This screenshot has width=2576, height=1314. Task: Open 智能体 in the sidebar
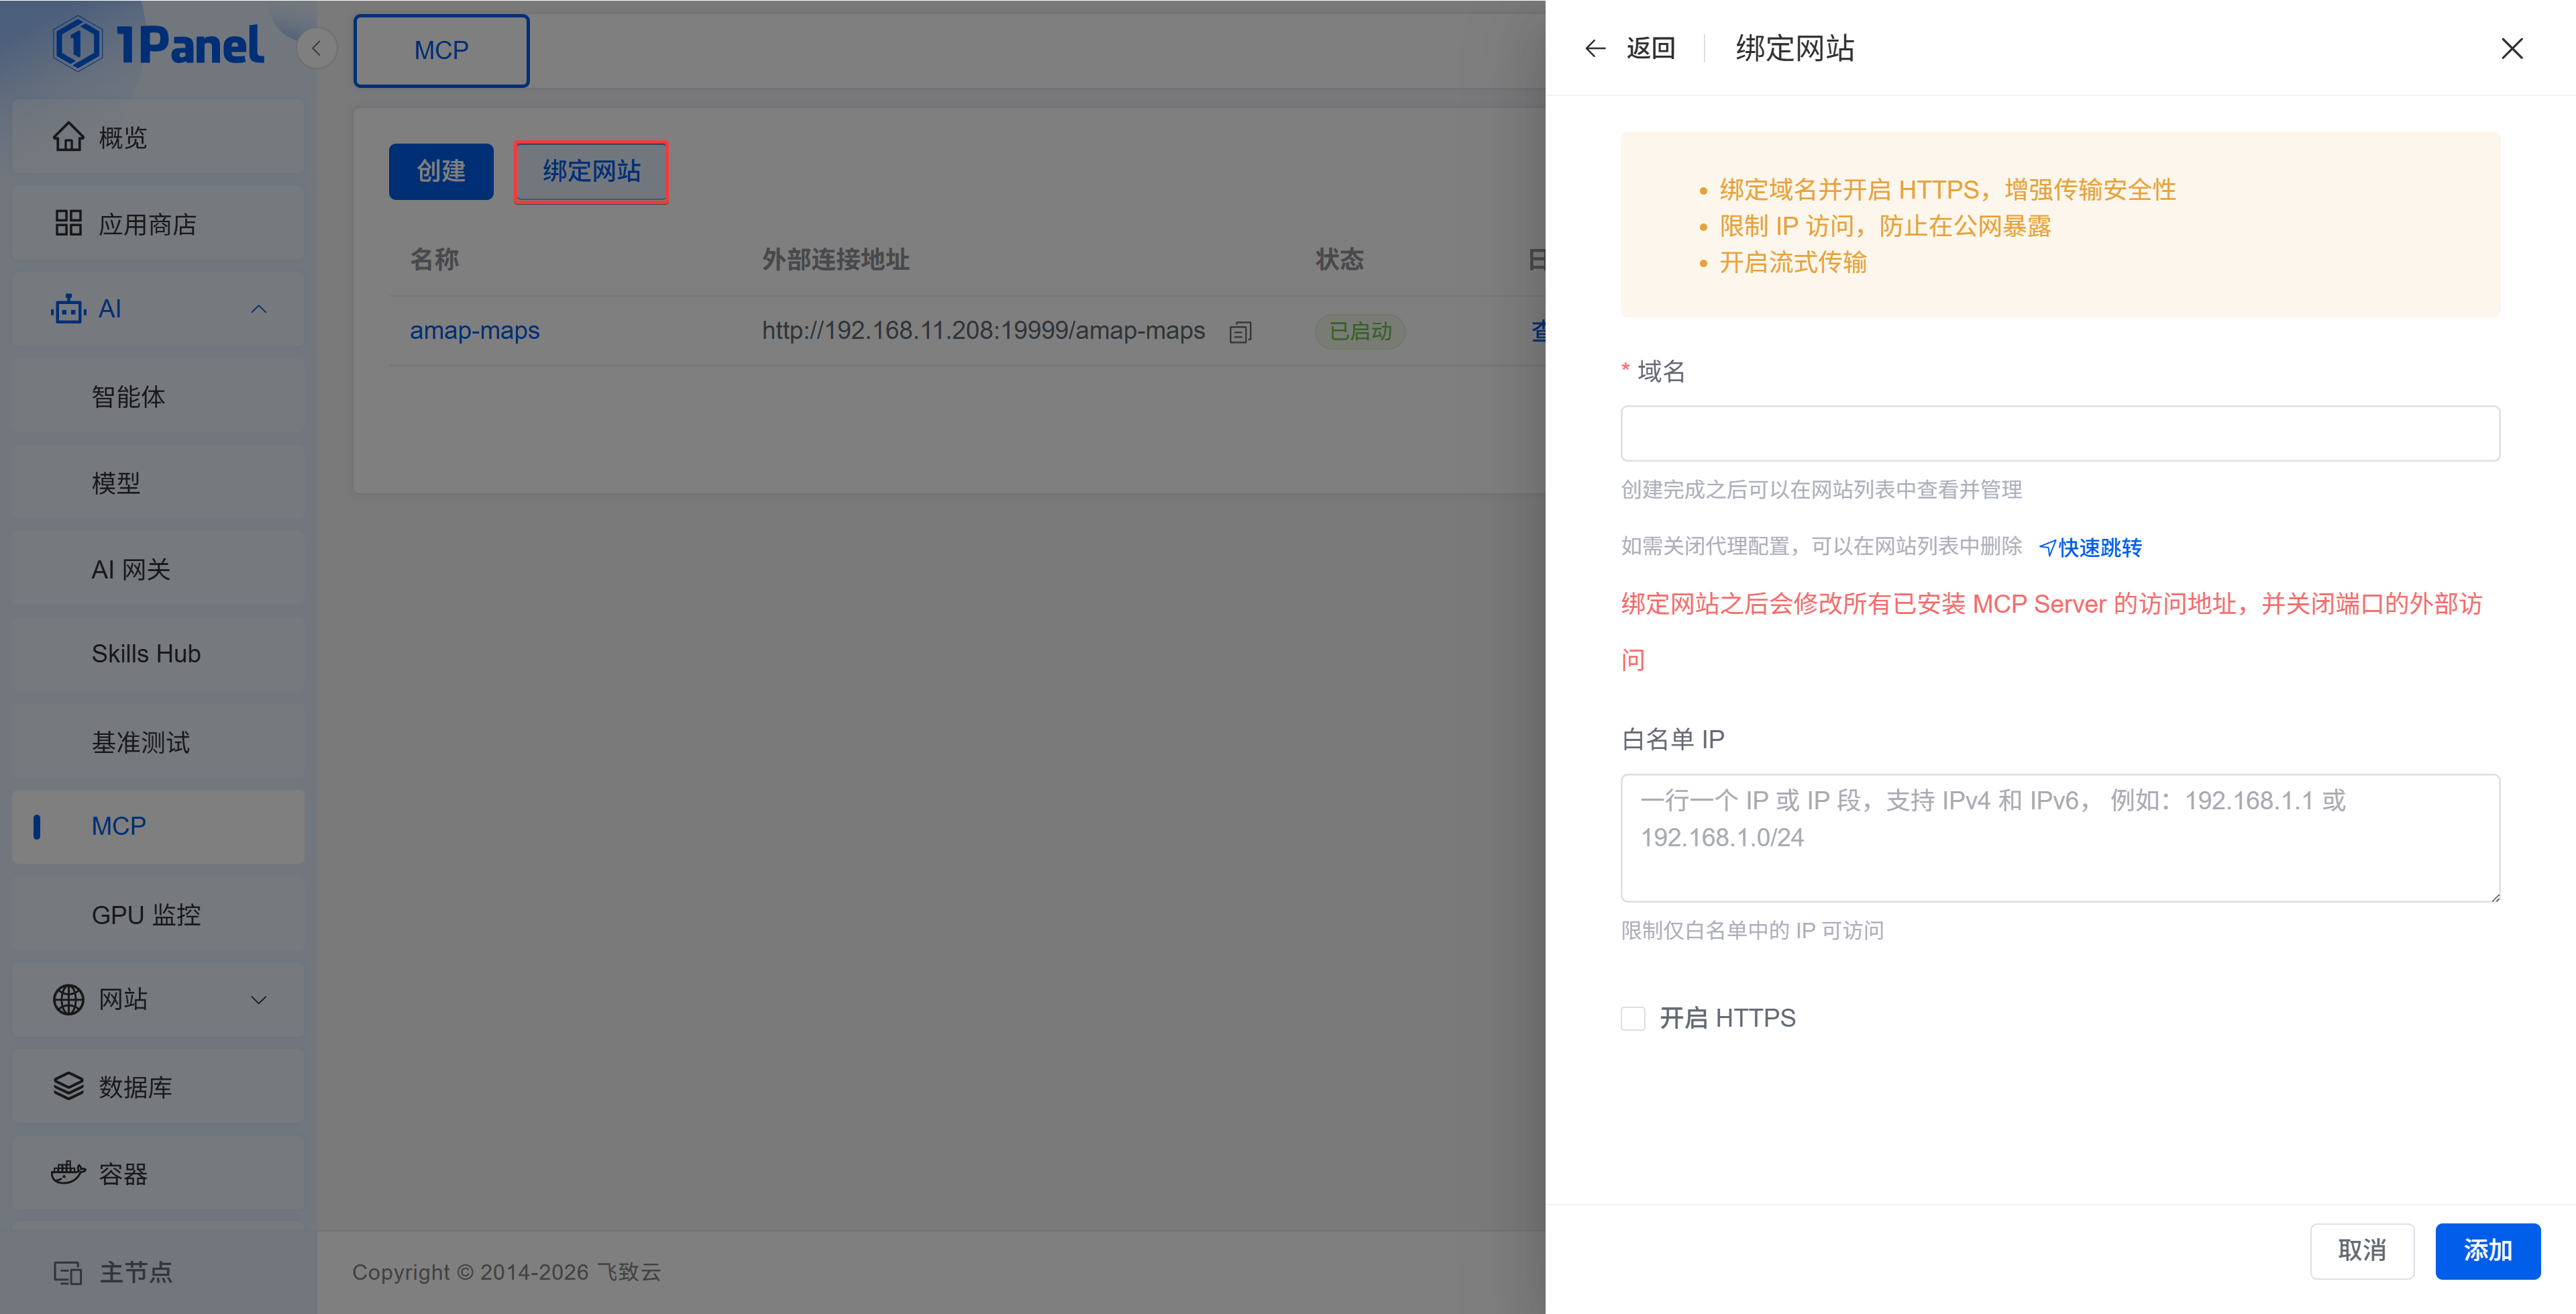158,397
